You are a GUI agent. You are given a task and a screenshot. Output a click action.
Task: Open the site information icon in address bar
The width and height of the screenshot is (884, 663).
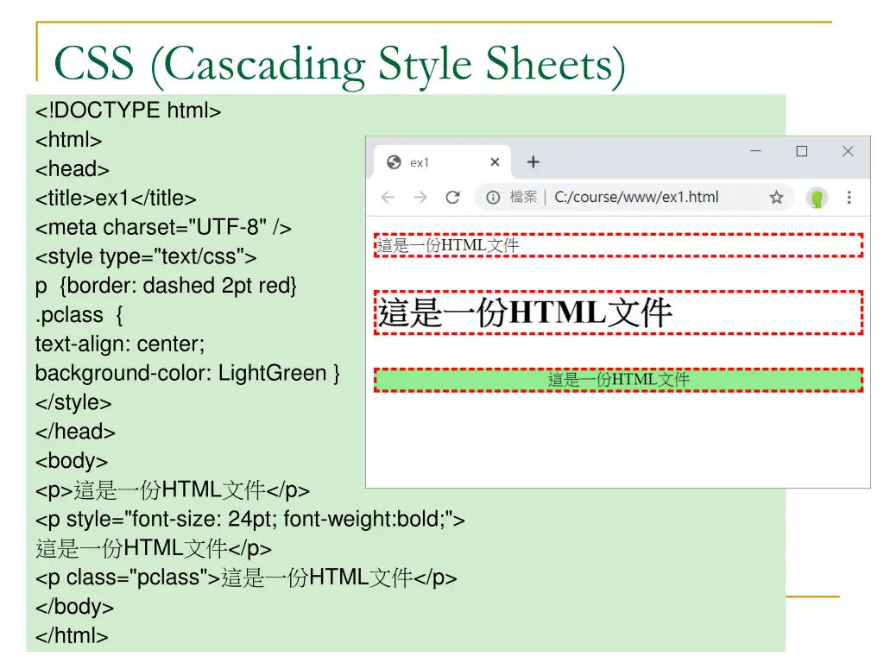pos(493,198)
